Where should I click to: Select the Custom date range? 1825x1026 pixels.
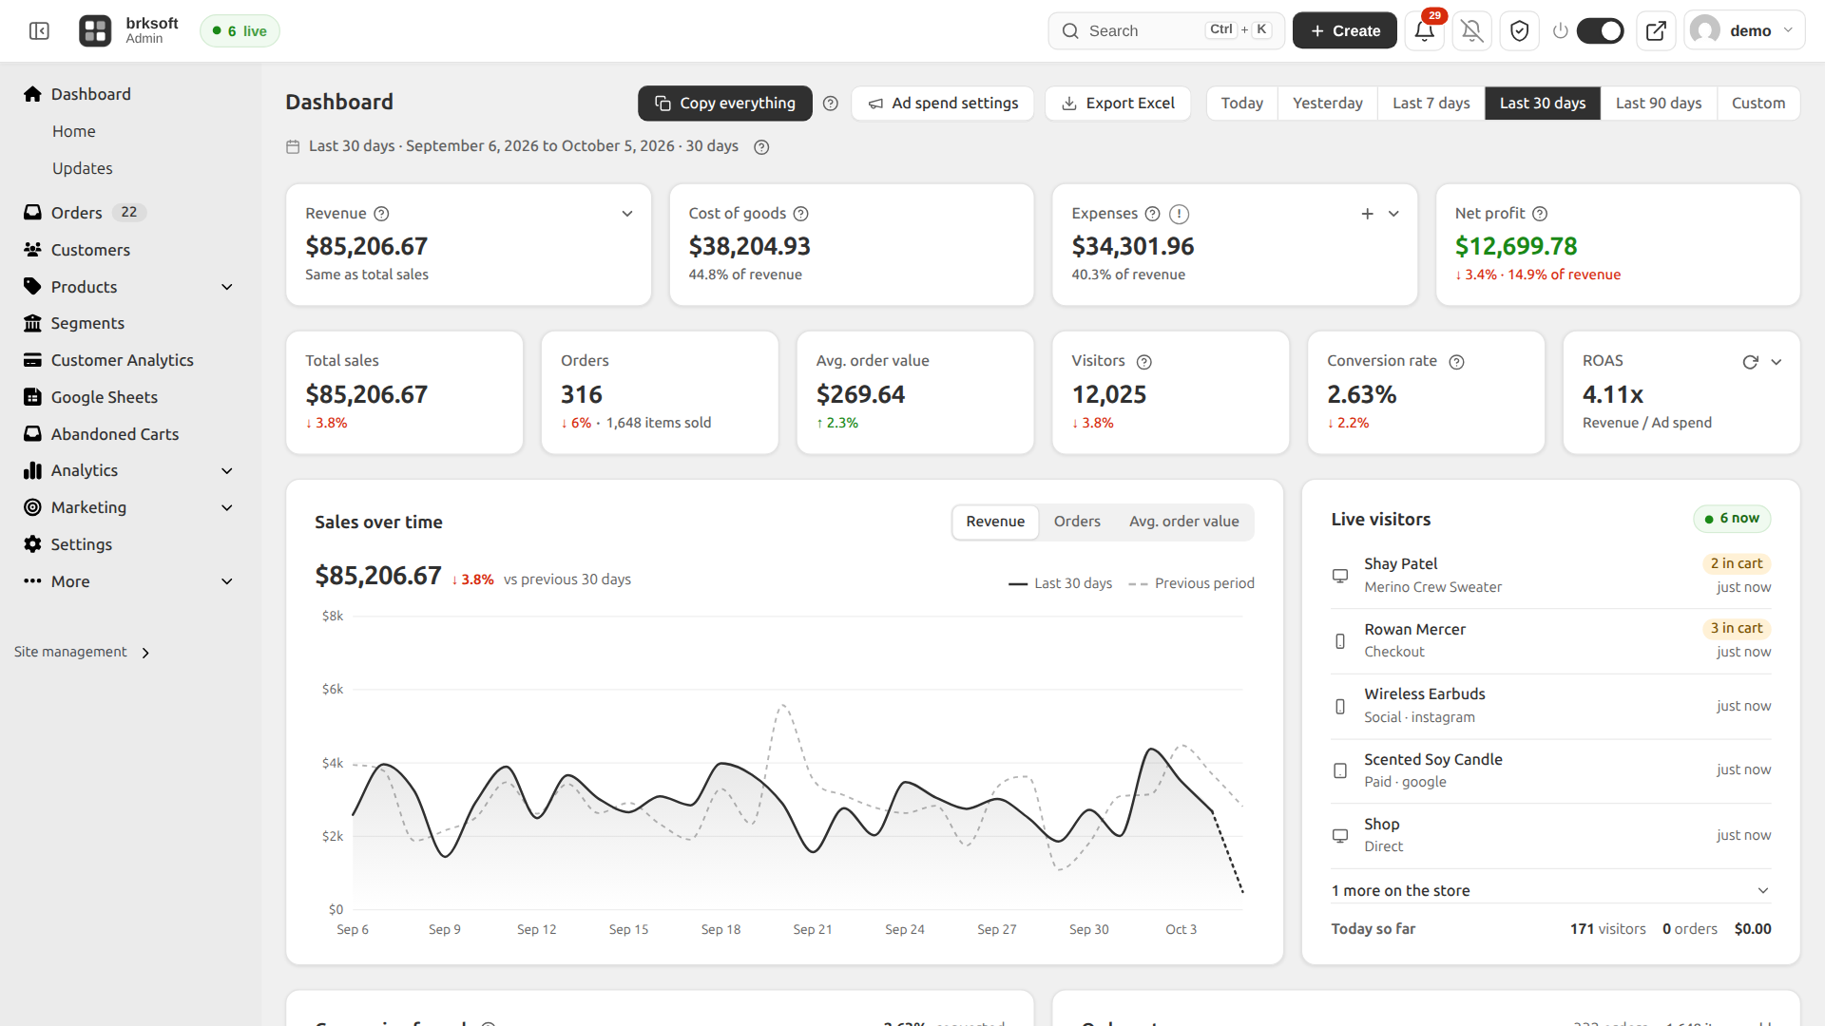(1758, 104)
